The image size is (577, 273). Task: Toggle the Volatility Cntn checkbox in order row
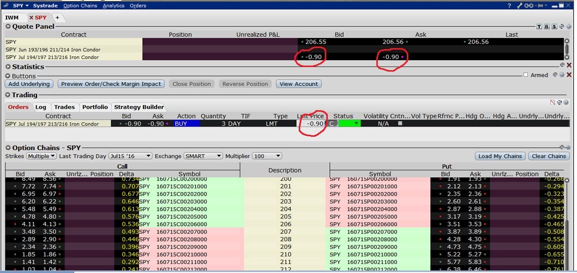tap(400, 123)
